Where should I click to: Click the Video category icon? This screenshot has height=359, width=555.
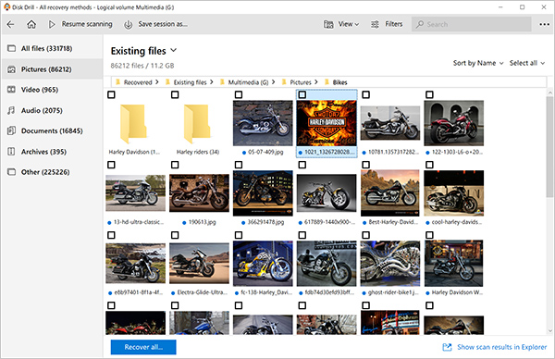12,90
